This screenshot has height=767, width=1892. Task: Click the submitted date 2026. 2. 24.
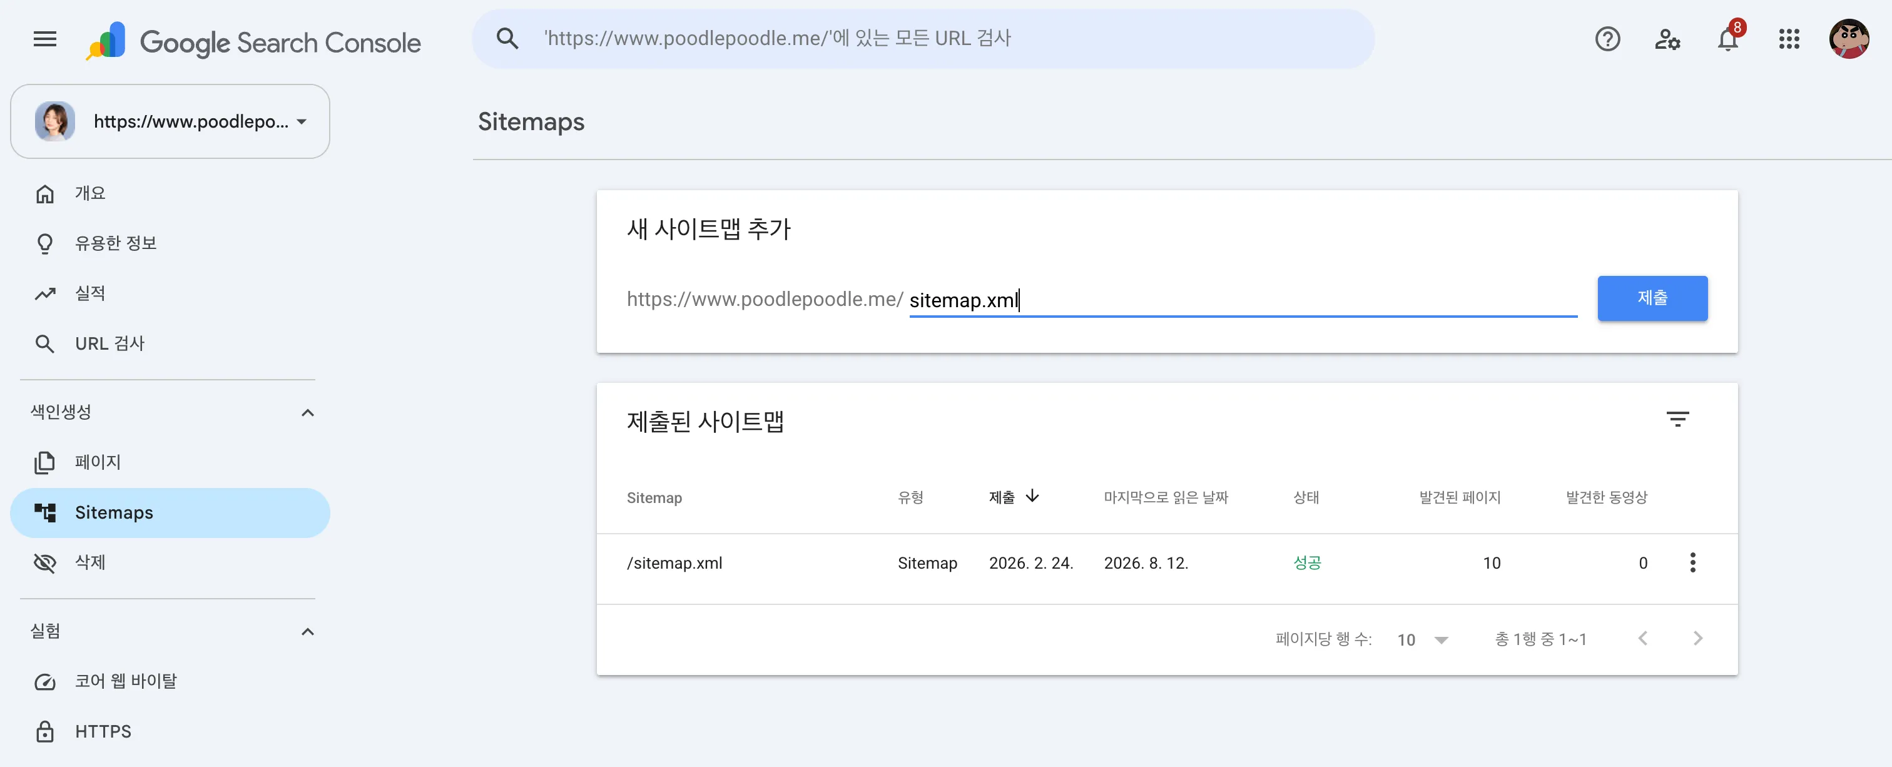[x=1030, y=563]
